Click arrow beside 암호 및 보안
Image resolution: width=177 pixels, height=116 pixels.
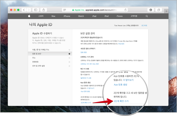pyautogui.click(x=69, y=54)
